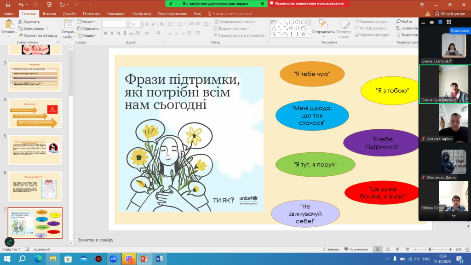Select slide 4 thumbnail

(35, 113)
